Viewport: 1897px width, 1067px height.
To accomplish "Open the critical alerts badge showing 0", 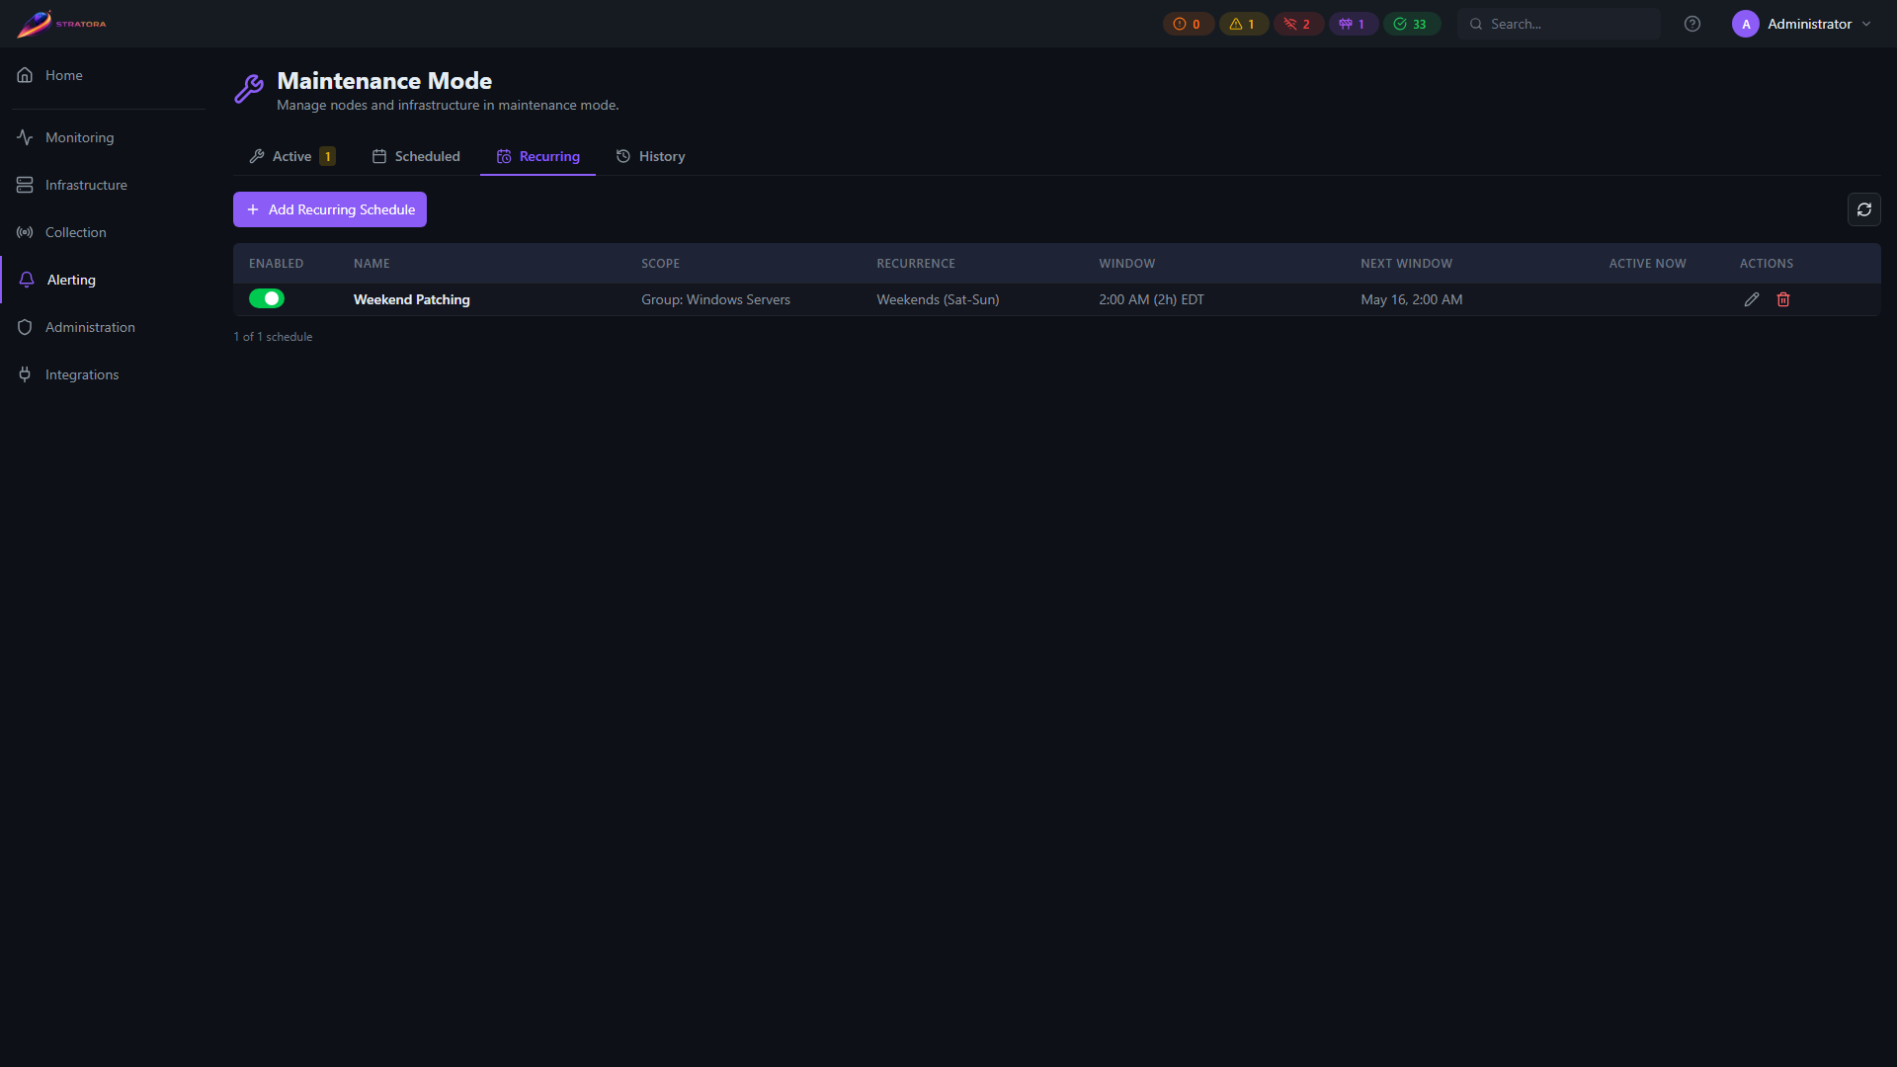I will (x=1188, y=24).
